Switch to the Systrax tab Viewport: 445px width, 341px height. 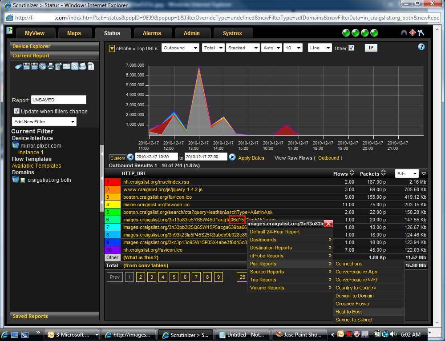pos(232,33)
